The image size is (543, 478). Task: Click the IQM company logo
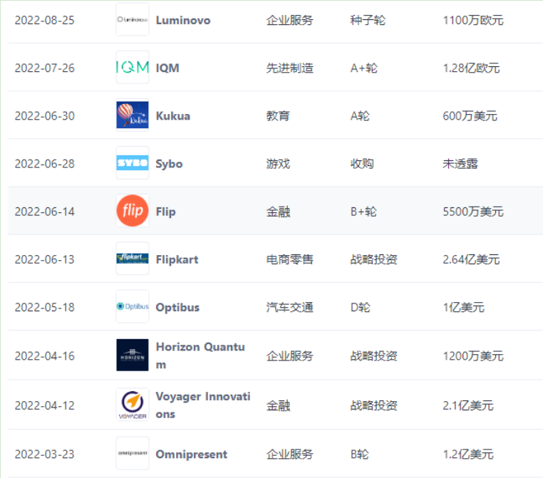click(x=133, y=67)
